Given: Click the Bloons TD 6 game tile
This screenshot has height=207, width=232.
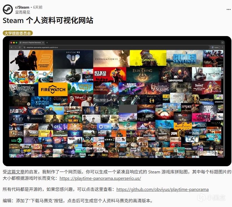Looking at the screenshot, I should tap(24, 77).
